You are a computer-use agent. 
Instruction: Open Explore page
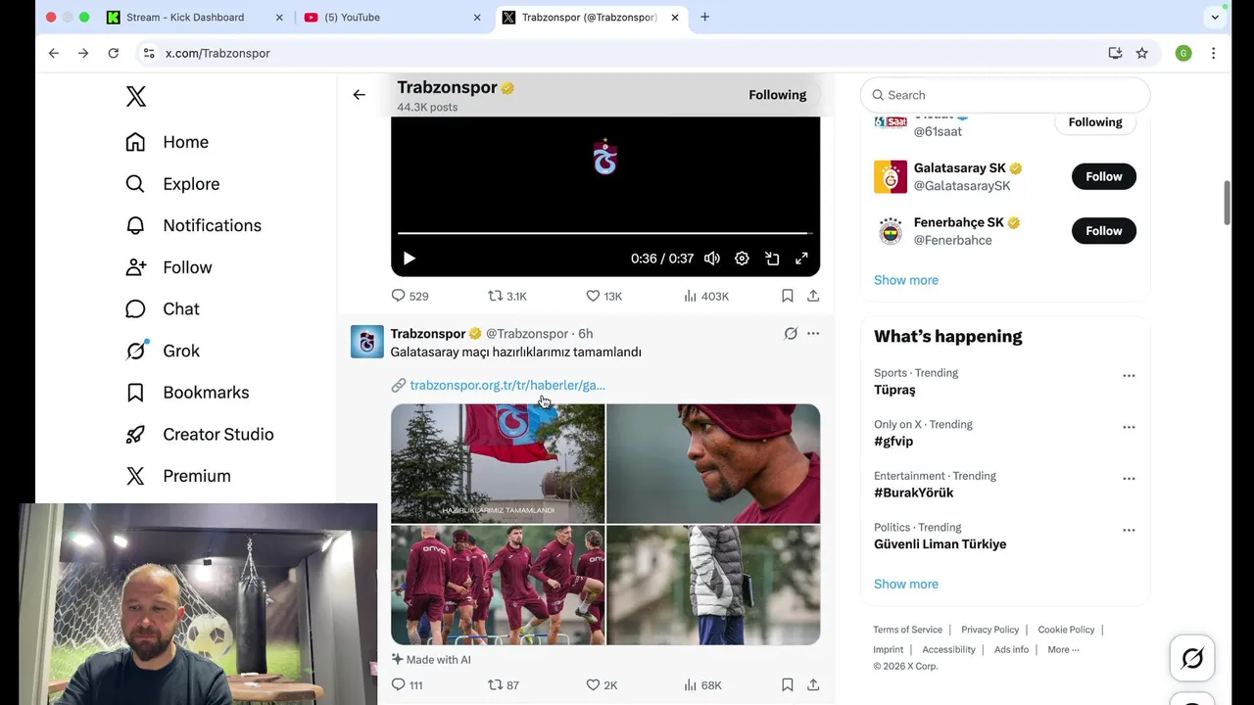172,184
